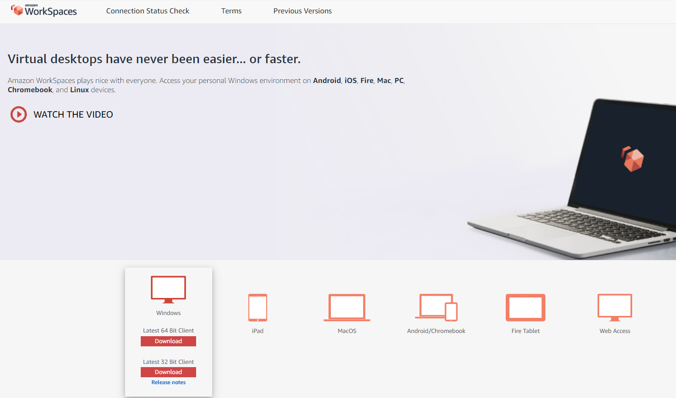This screenshot has height=398, width=676.
Task: Open the Web Access monitor icon
Action: (x=615, y=308)
